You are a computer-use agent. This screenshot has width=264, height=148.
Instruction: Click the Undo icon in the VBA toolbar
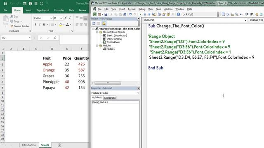click(x=130, y=14)
